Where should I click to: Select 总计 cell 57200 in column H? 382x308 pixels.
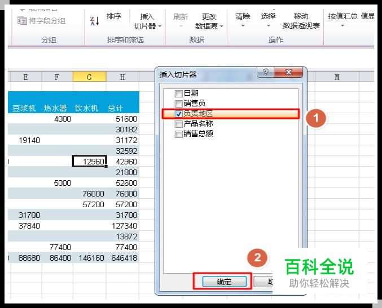(122, 204)
